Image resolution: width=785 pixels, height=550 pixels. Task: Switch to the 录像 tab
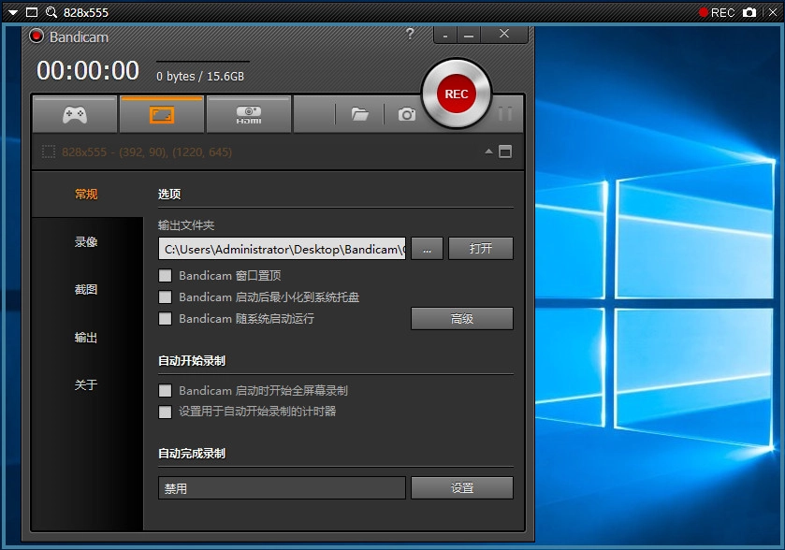pos(85,241)
